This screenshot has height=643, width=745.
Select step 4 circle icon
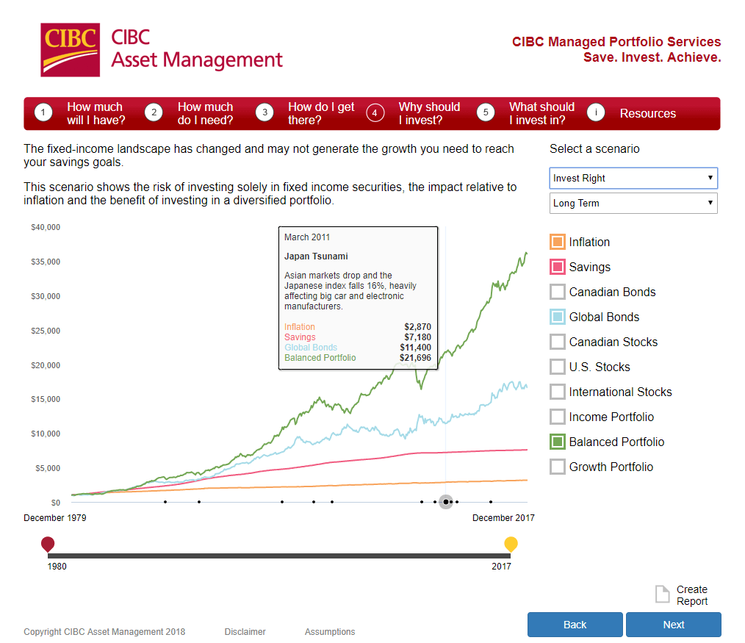click(x=375, y=112)
